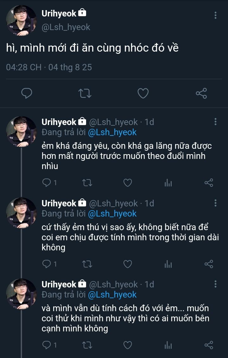This screenshot has height=358, width=228.
Task: Share the main tweet
Action: coord(201,93)
